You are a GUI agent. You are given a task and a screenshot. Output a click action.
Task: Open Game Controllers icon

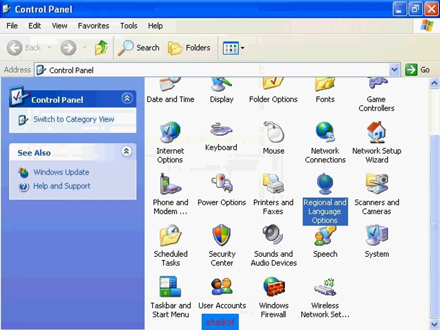[x=378, y=83]
